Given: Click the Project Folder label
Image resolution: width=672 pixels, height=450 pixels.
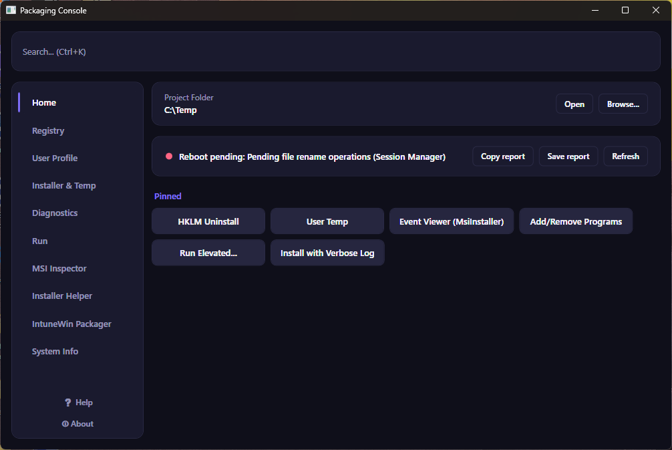Looking at the screenshot, I should (x=188, y=98).
